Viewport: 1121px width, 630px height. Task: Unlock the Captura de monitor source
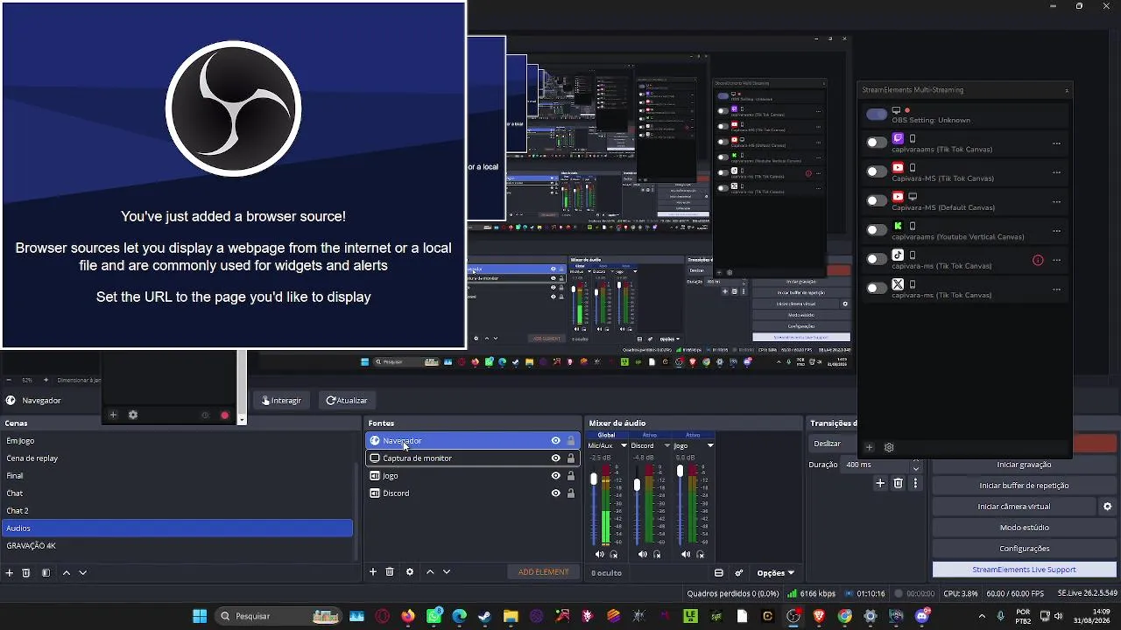point(571,458)
